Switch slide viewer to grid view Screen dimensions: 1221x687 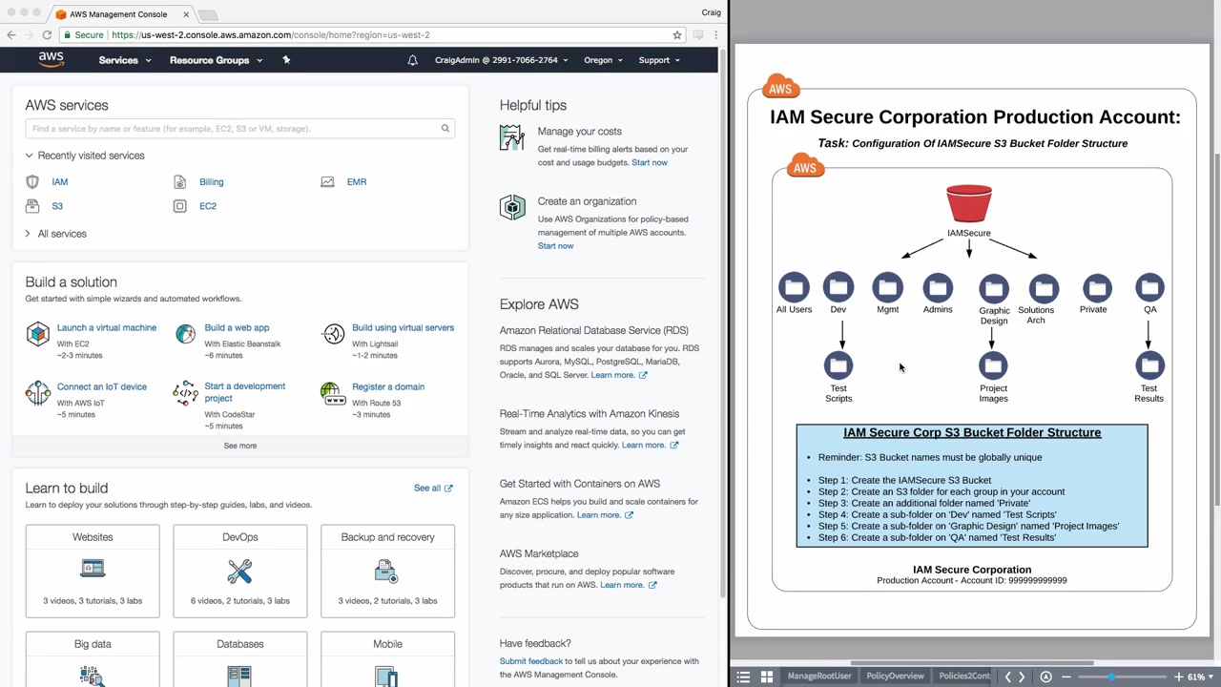pos(766,677)
